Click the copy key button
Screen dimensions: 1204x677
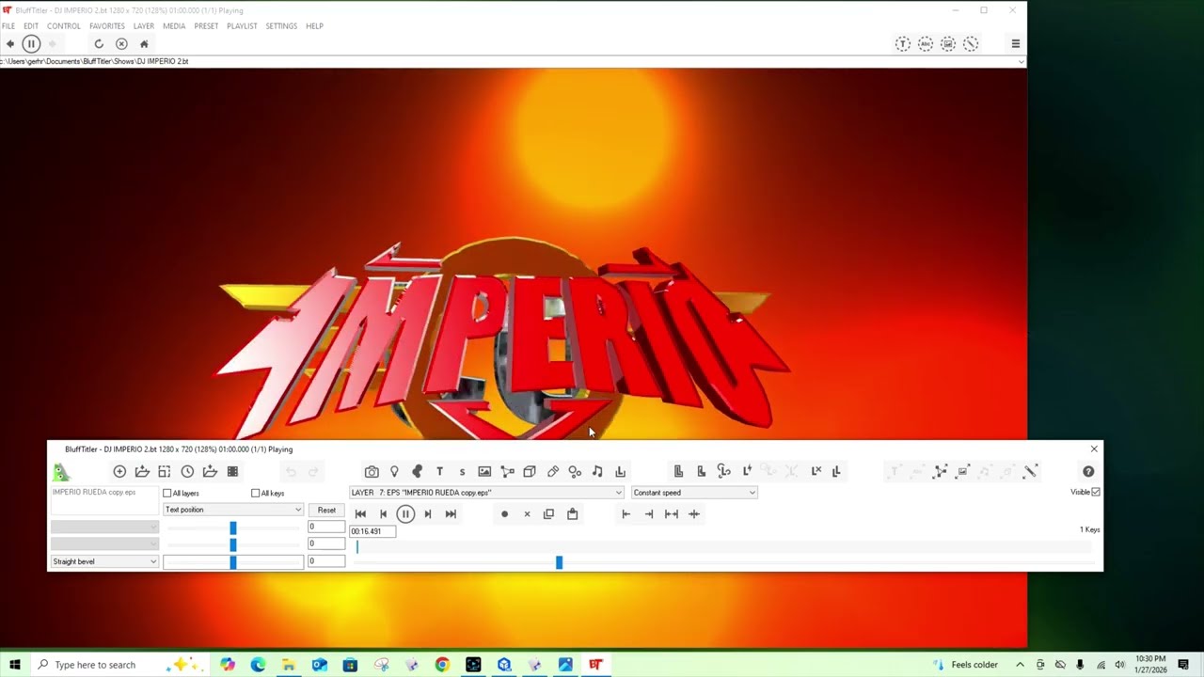coord(549,514)
